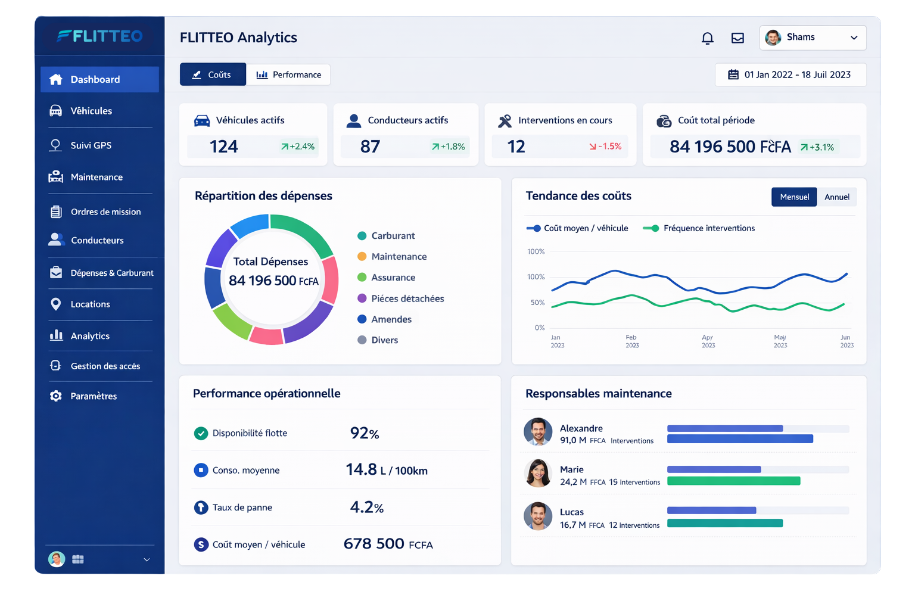This screenshot has height=610, width=915.
Task: Click the Paramètres gear icon
Action: click(56, 396)
